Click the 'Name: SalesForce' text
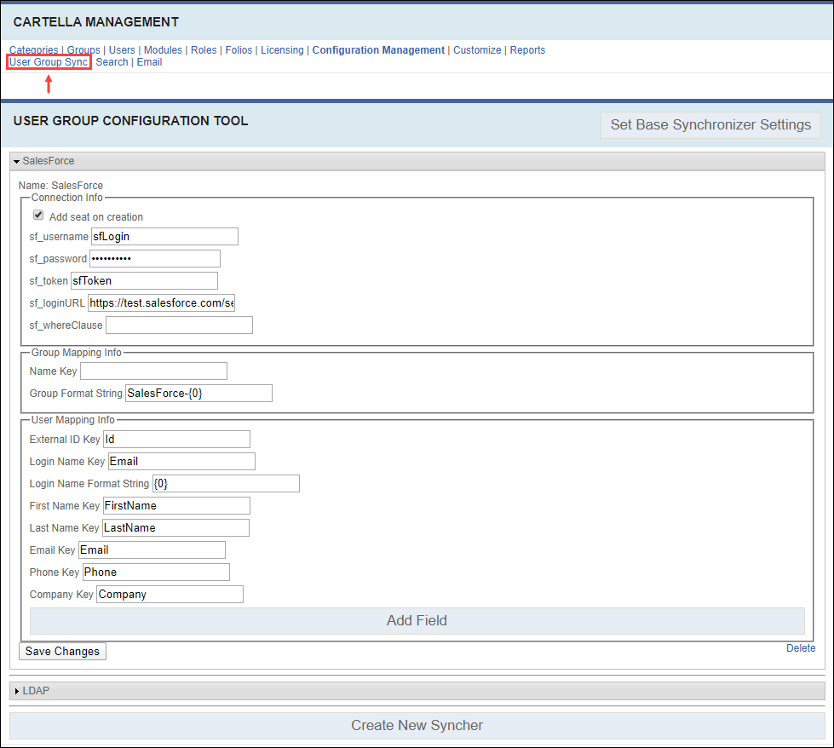834x748 pixels. point(60,186)
